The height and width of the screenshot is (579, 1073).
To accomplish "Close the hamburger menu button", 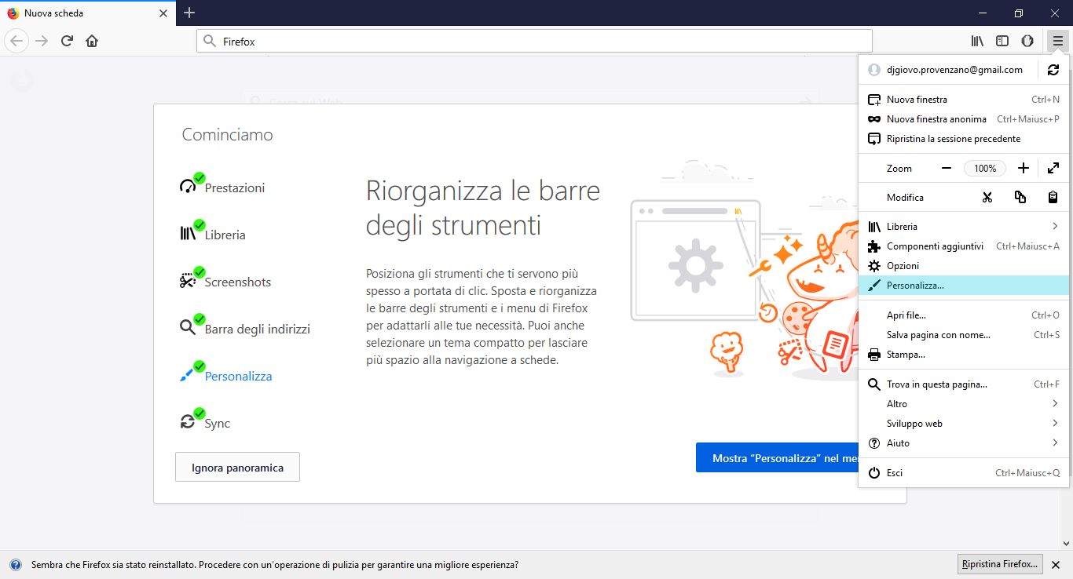I will (x=1058, y=41).
